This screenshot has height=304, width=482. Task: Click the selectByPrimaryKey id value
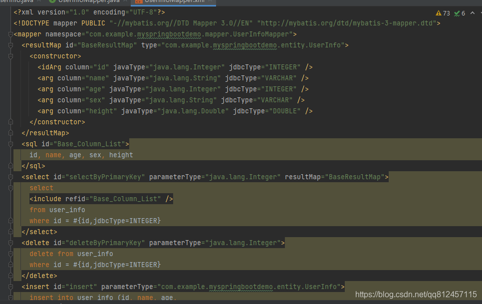[105, 177]
